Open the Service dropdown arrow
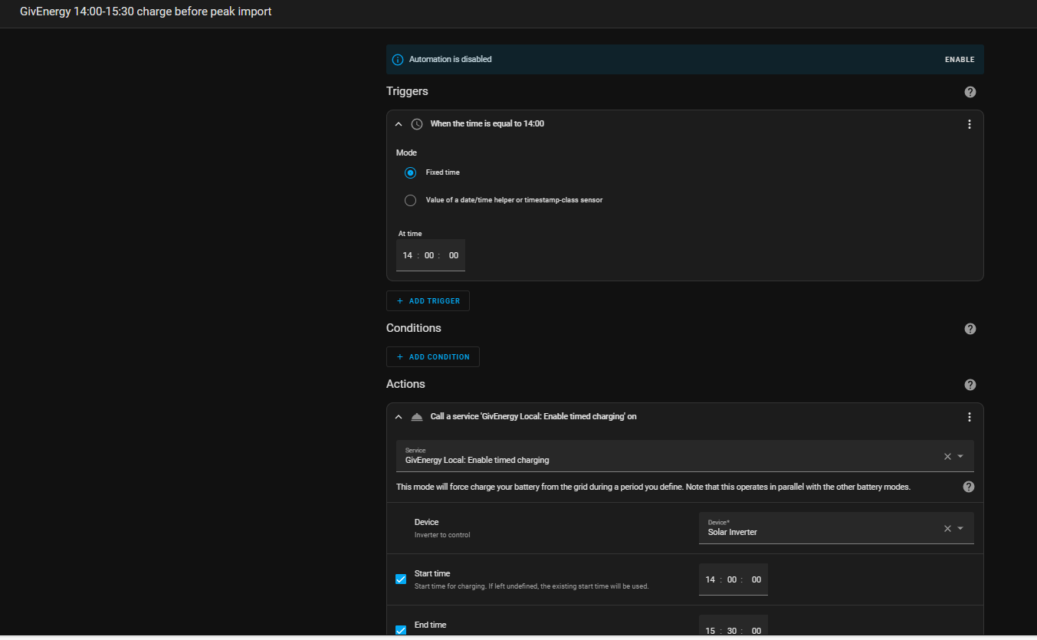This screenshot has width=1037, height=640. (960, 456)
